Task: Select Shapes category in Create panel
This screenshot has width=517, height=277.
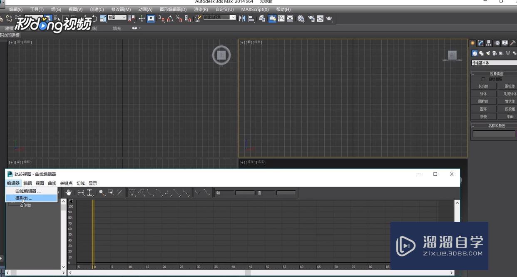Action: point(481,53)
